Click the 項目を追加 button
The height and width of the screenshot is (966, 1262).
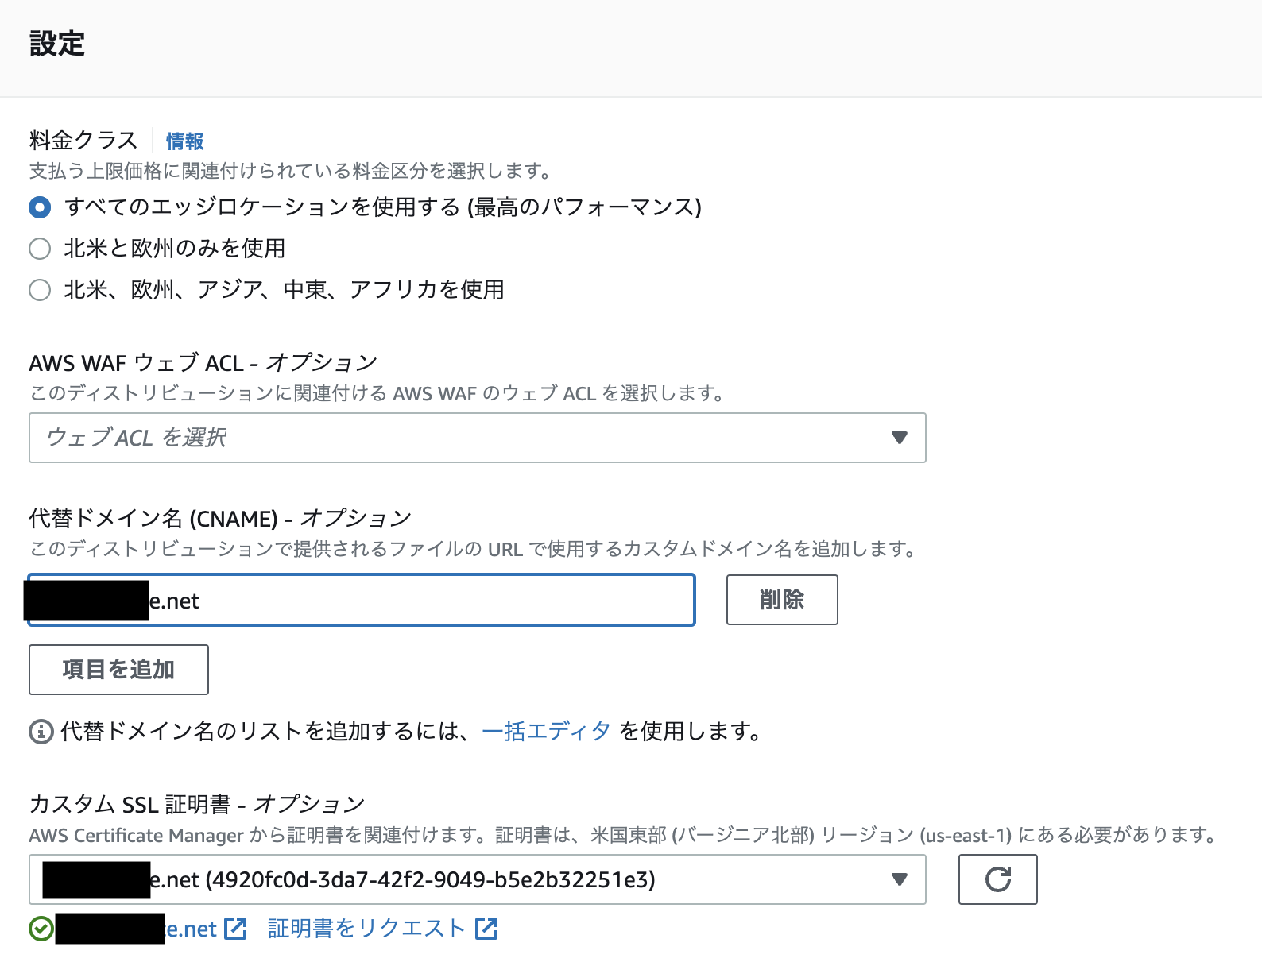118,670
